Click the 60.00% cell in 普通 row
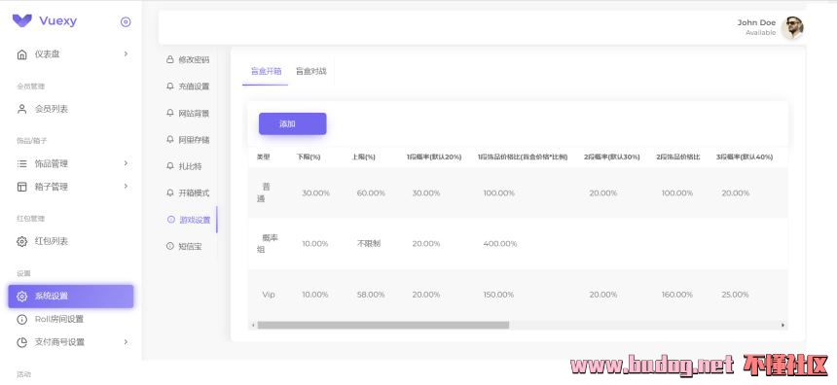This screenshot has width=837, height=385. tap(371, 193)
